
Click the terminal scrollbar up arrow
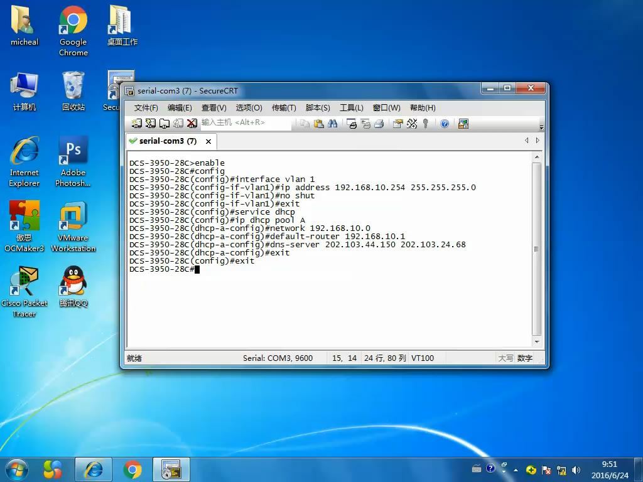tap(536, 157)
